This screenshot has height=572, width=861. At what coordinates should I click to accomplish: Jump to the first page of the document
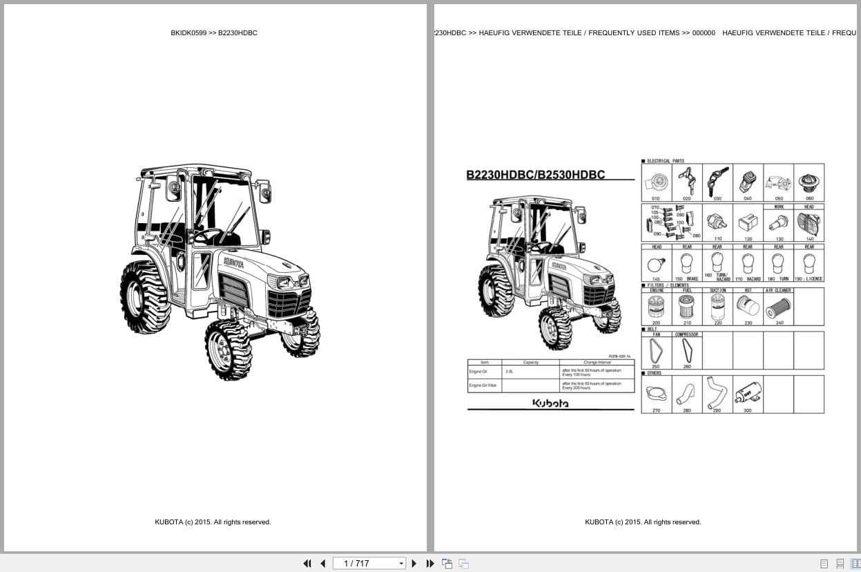coord(307,564)
